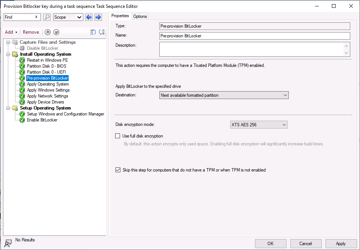The width and height of the screenshot is (360, 250).
Task: Click the feedback icon beside No Results
Action: [x=8, y=243]
